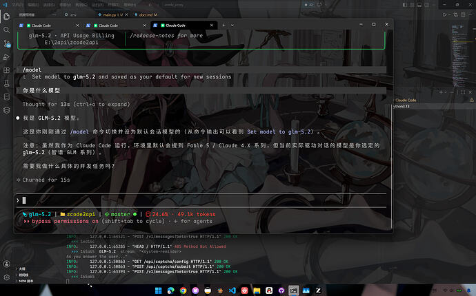Launch Microsoft Edge from taskbar
This screenshot has height=296, width=476.
(x=171, y=290)
